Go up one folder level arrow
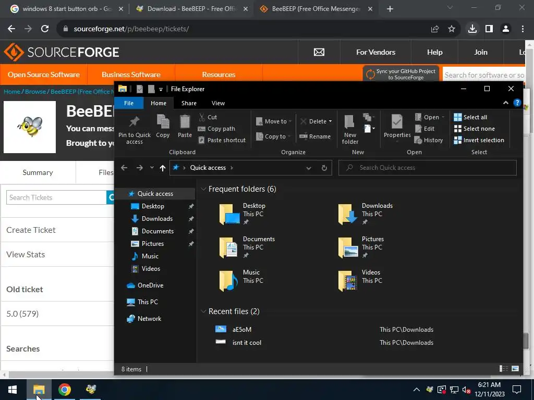Screen dimensions: 534x400 (163, 168)
